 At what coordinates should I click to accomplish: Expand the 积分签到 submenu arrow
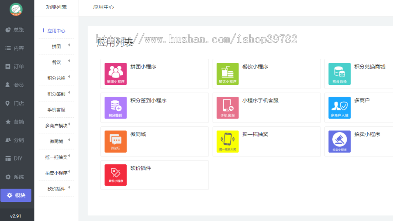[69, 92]
